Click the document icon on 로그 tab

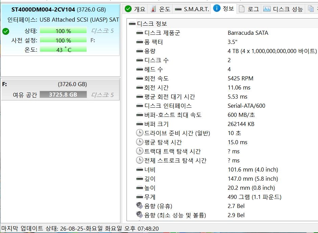click(x=242, y=9)
